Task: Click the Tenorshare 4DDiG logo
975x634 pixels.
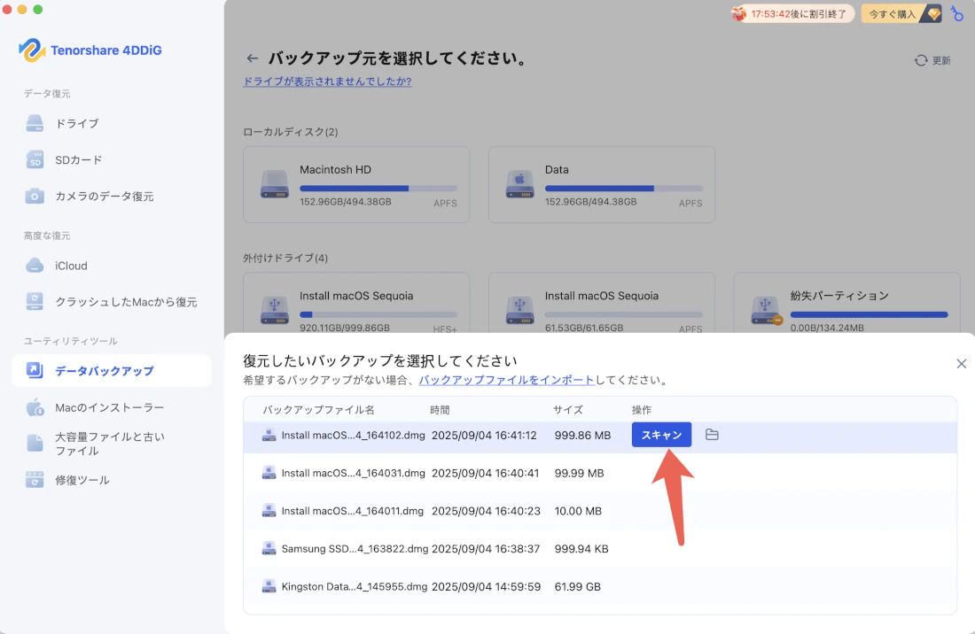Action: pyautogui.click(x=90, y=50)
